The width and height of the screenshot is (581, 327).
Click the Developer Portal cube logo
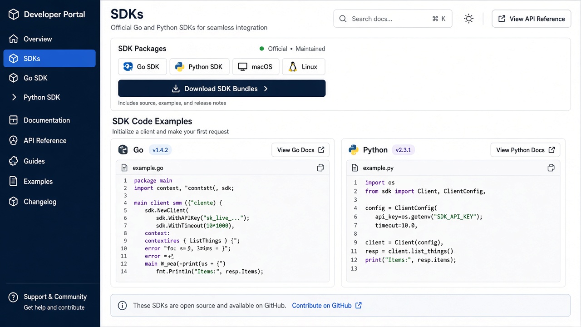(x=14, y=15)
